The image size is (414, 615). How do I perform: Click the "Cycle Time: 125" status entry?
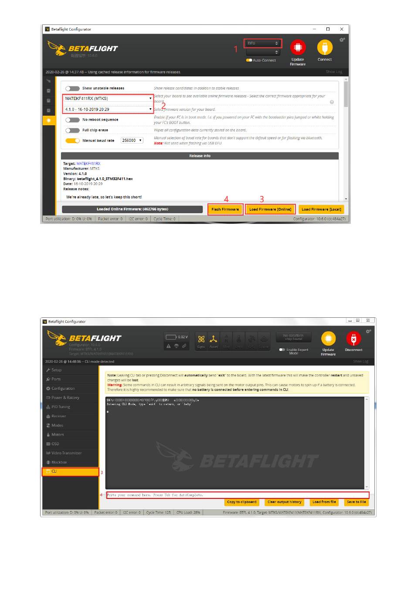click(159, 512)
